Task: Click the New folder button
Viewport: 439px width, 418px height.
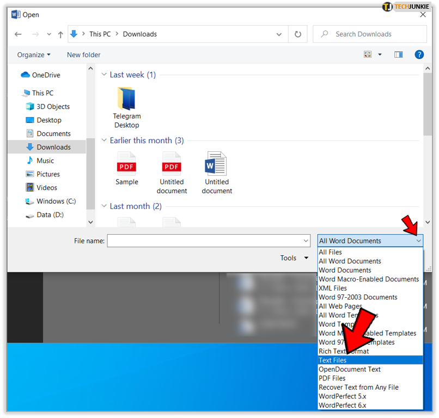Action: [x=83, y=55]
